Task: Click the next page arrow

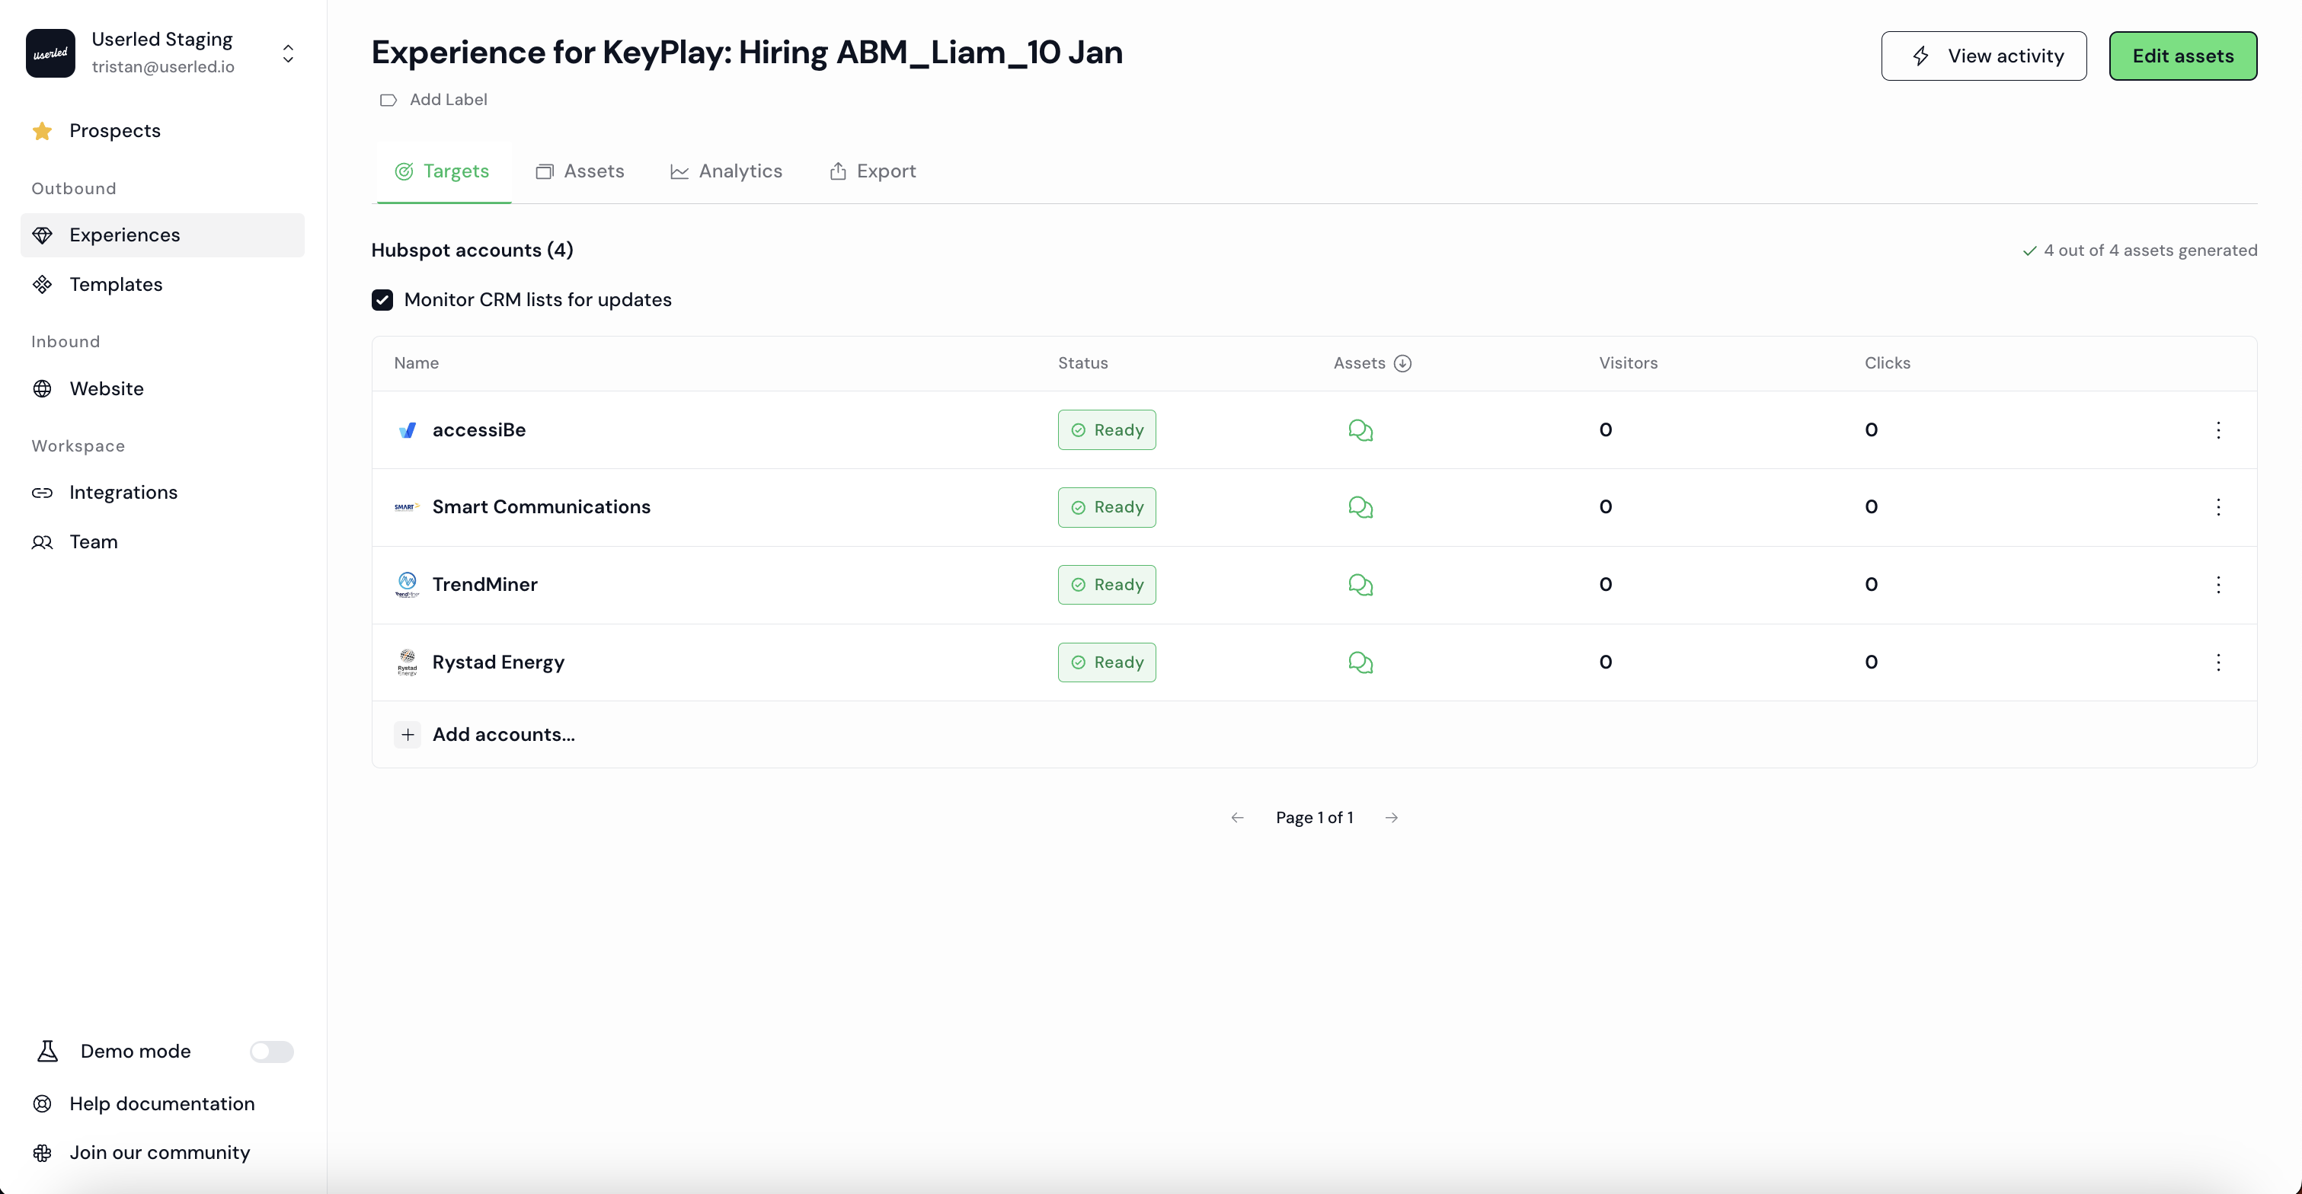Action: 1392,818
